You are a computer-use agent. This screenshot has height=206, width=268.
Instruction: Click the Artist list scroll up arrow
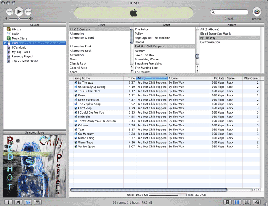[197, 67]
